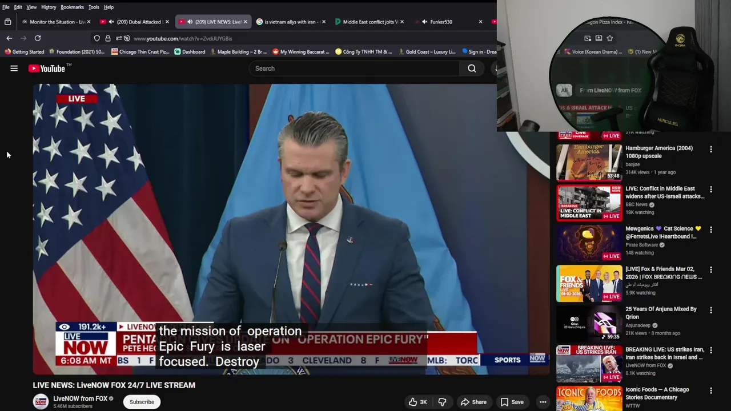Click the save-to-pocket icon beside the star
The height and width of the screenshot is (411, 731).
click(599, 38)
